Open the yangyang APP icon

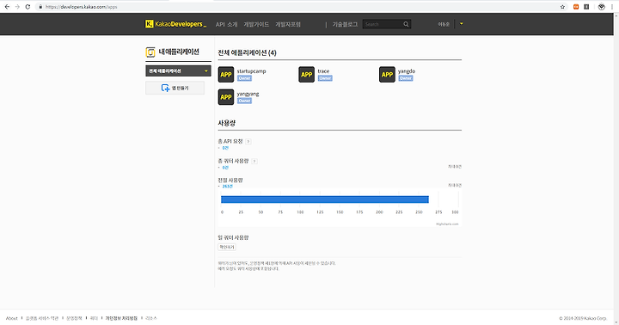(x=226, y=97)
